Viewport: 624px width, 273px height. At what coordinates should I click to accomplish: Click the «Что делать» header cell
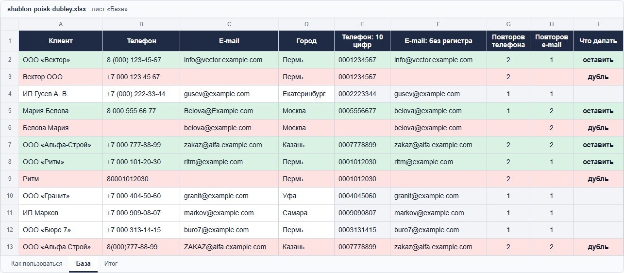(x=598, y=41)
